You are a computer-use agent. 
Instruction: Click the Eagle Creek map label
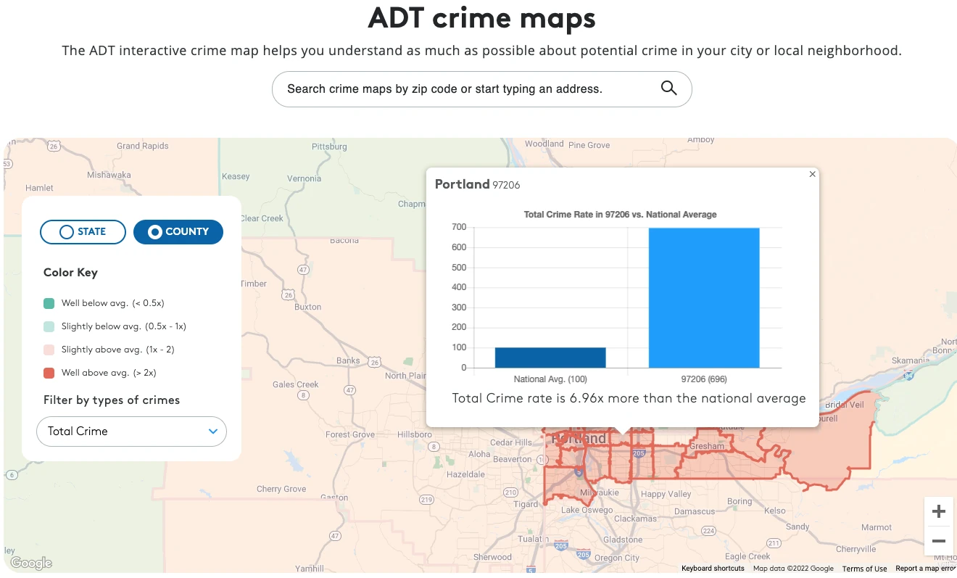(x=748, y=556)
